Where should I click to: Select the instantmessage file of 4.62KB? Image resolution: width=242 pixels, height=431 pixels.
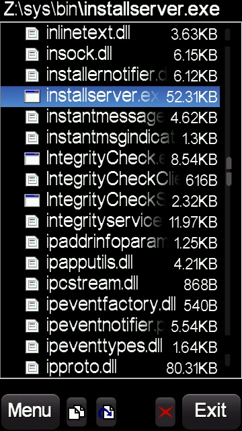[x=110, y=117]
